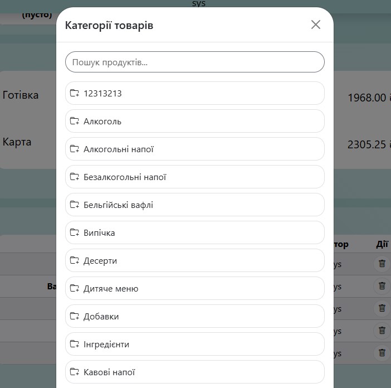Select the Добавки category row

point(195,316)
